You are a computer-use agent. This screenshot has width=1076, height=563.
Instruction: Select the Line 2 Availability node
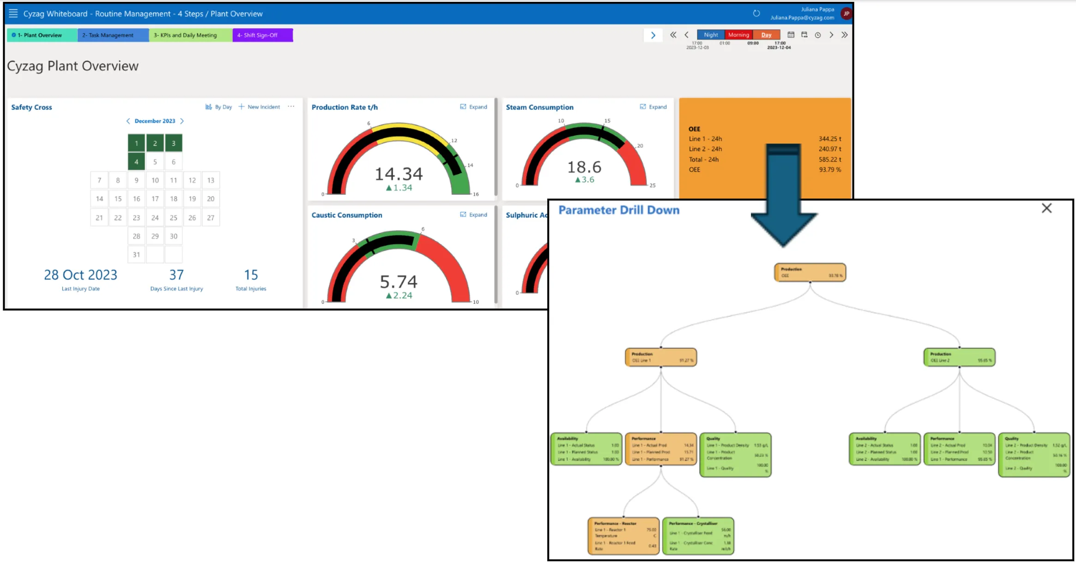coord(885,449)
